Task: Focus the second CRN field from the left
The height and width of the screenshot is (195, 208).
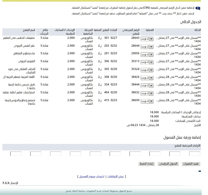Action: pos(36,154)
